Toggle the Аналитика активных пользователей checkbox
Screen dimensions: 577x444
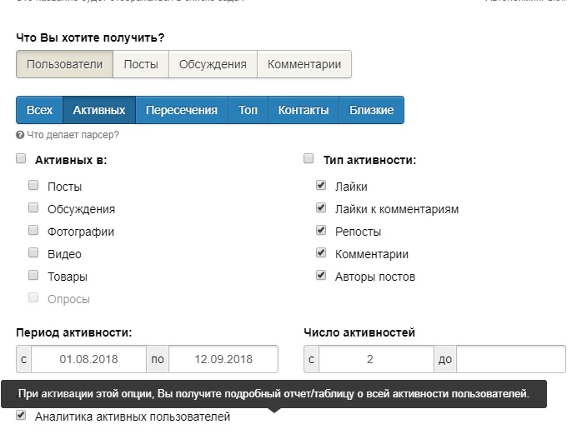point(21,415)
